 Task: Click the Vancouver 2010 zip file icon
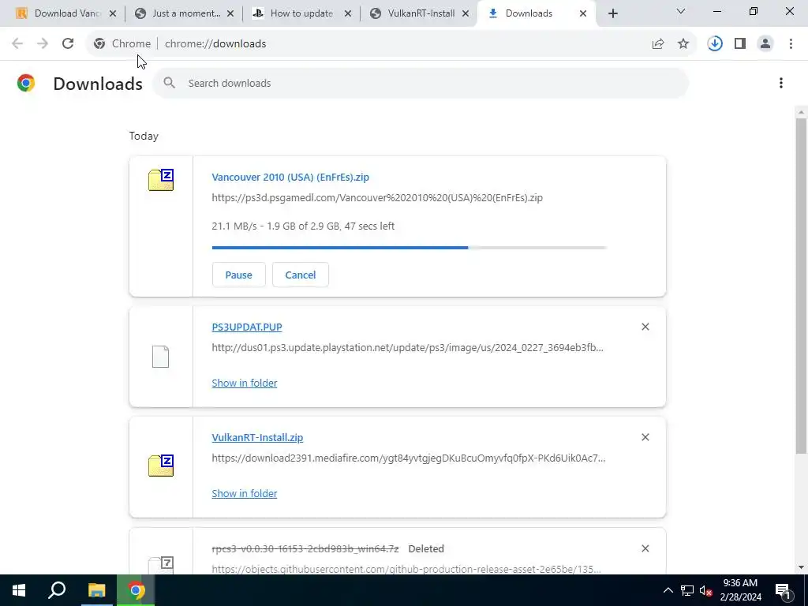pos(161,180)
